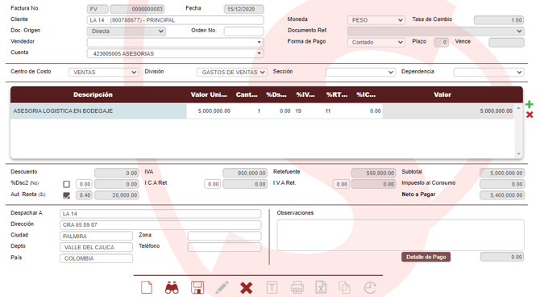Open the Centro de Costo VENTAS dropdown

coord(104,72)
